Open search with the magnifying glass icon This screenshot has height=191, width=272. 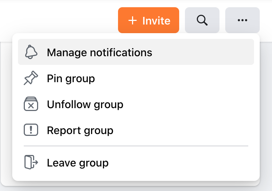pos(202,20)
